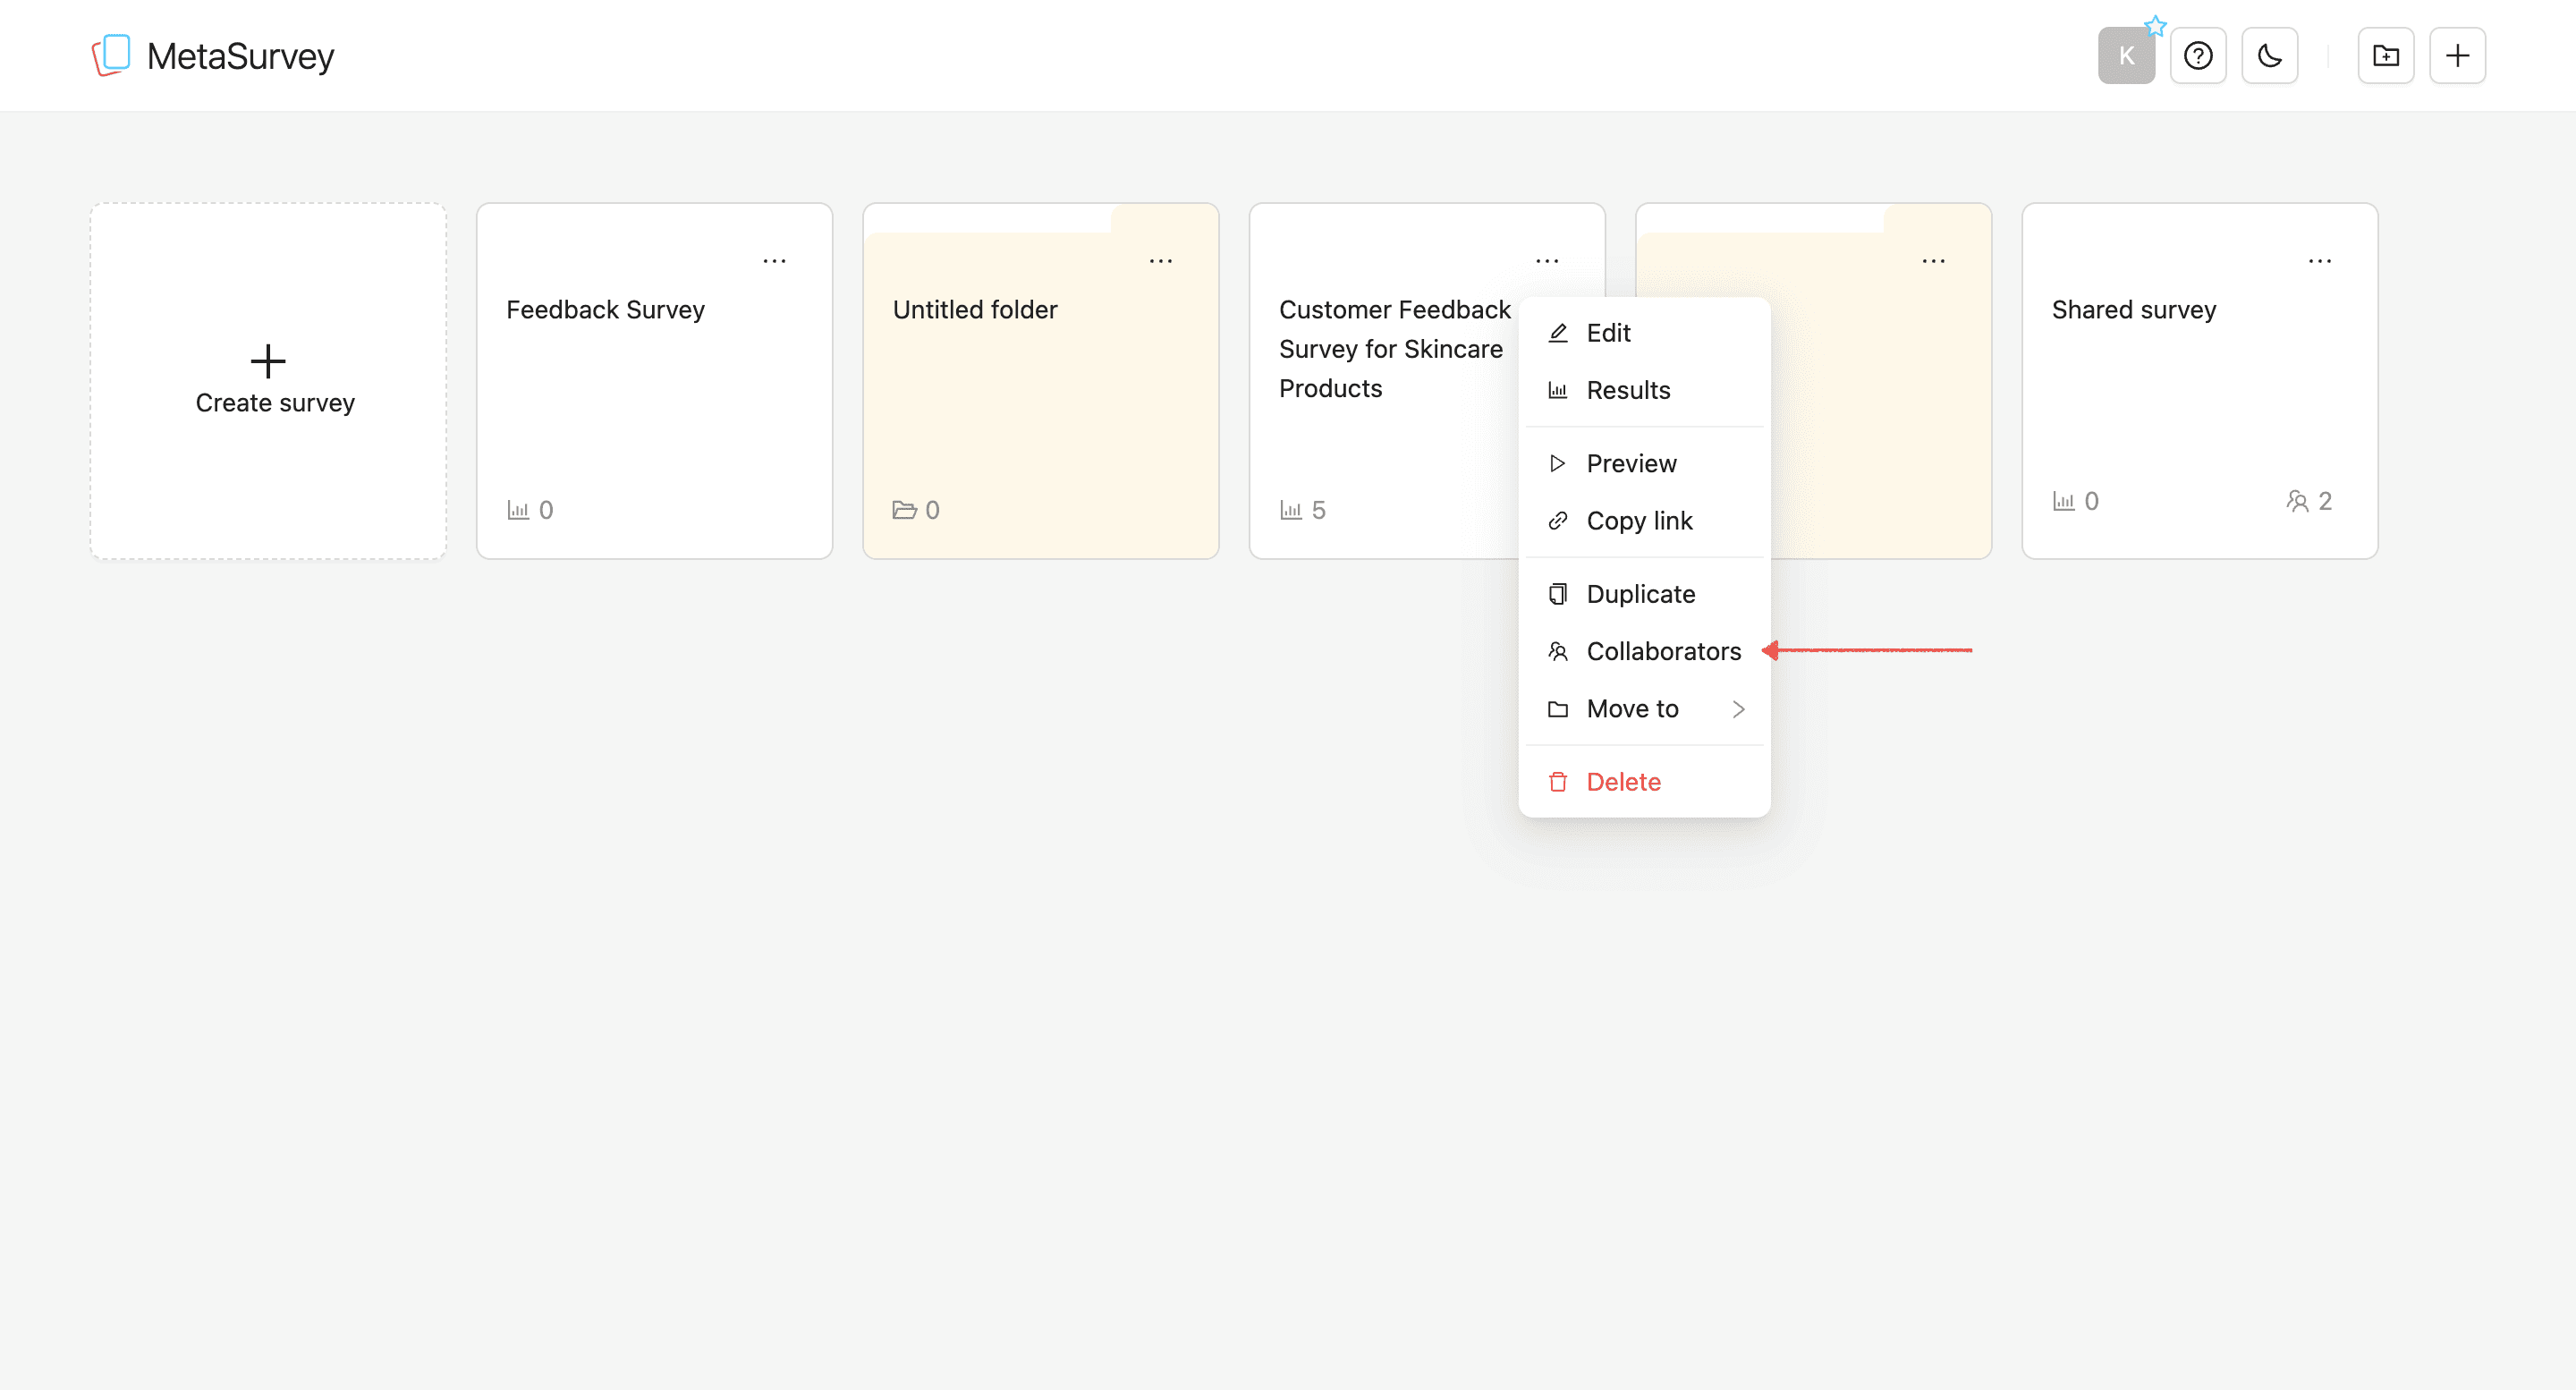Click the collaborators icon on Shared survey card
Viewport: 2576px width, 1390px height.
pyautogui.click(x=2298, y=501)
